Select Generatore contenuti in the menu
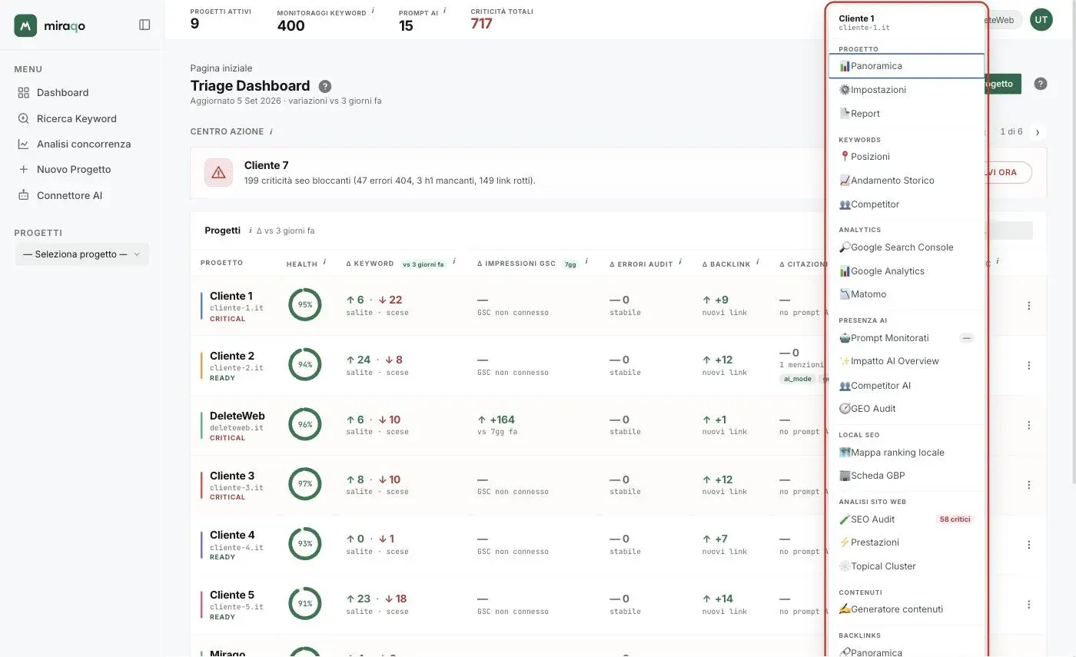The height and width of the screenshot is (657, 1076). click(x=906, y=609)
